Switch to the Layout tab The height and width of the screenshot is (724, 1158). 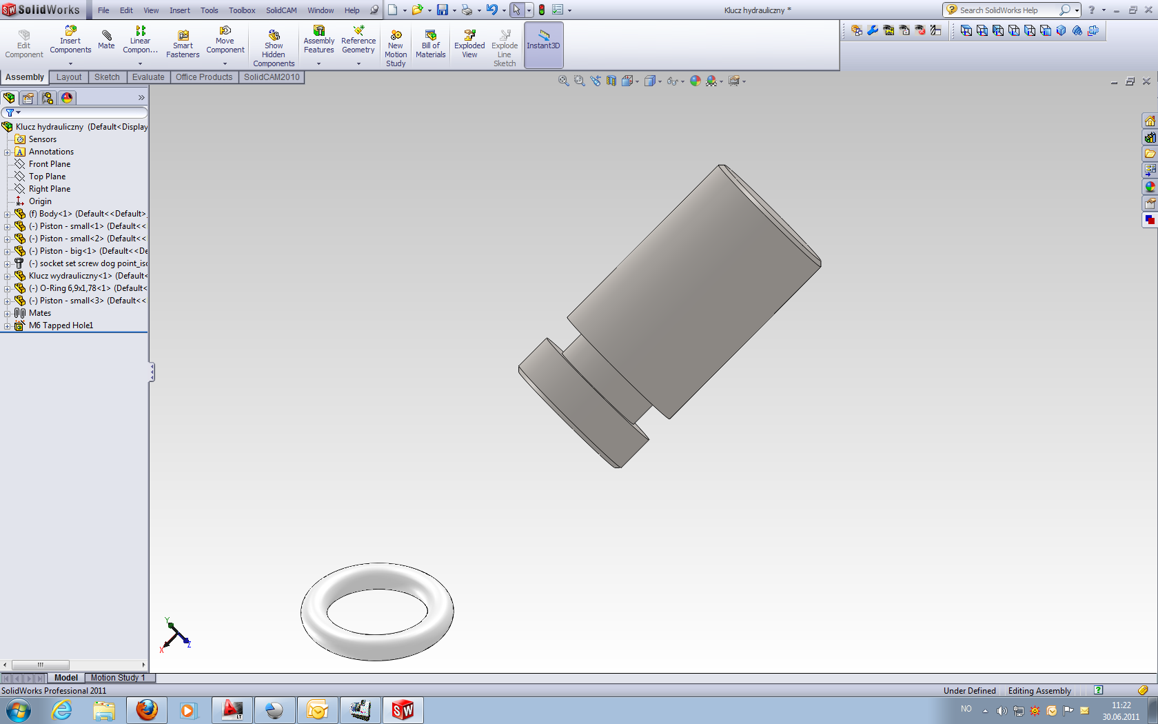[69, 77]
